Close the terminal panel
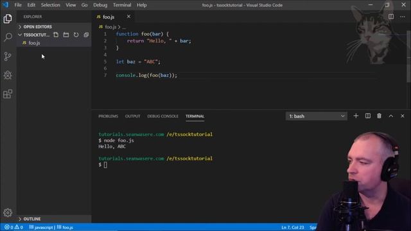Viewport: 411px width, 231px height. coord(403,116)
